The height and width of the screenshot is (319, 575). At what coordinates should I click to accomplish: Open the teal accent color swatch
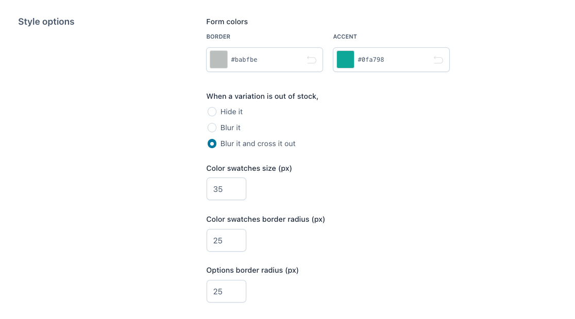pos(345,60)
